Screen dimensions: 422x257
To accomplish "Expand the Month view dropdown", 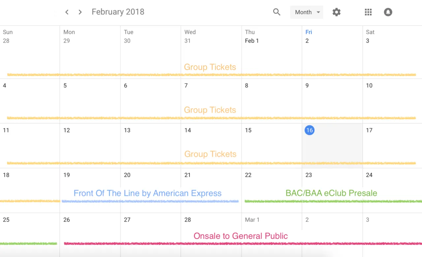I will (307, 12).
